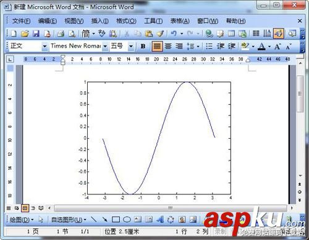Center align the text
309x240 pixels.
[168, 46]
